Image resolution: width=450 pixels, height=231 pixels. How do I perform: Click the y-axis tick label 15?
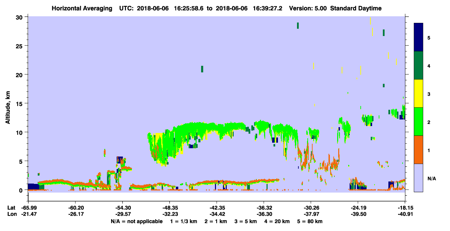click(20, 104)
